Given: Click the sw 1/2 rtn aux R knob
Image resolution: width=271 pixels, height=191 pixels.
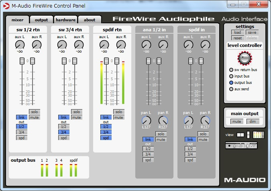Looking at the screenshot, I should pyautogui.click(x=37, y=45).
